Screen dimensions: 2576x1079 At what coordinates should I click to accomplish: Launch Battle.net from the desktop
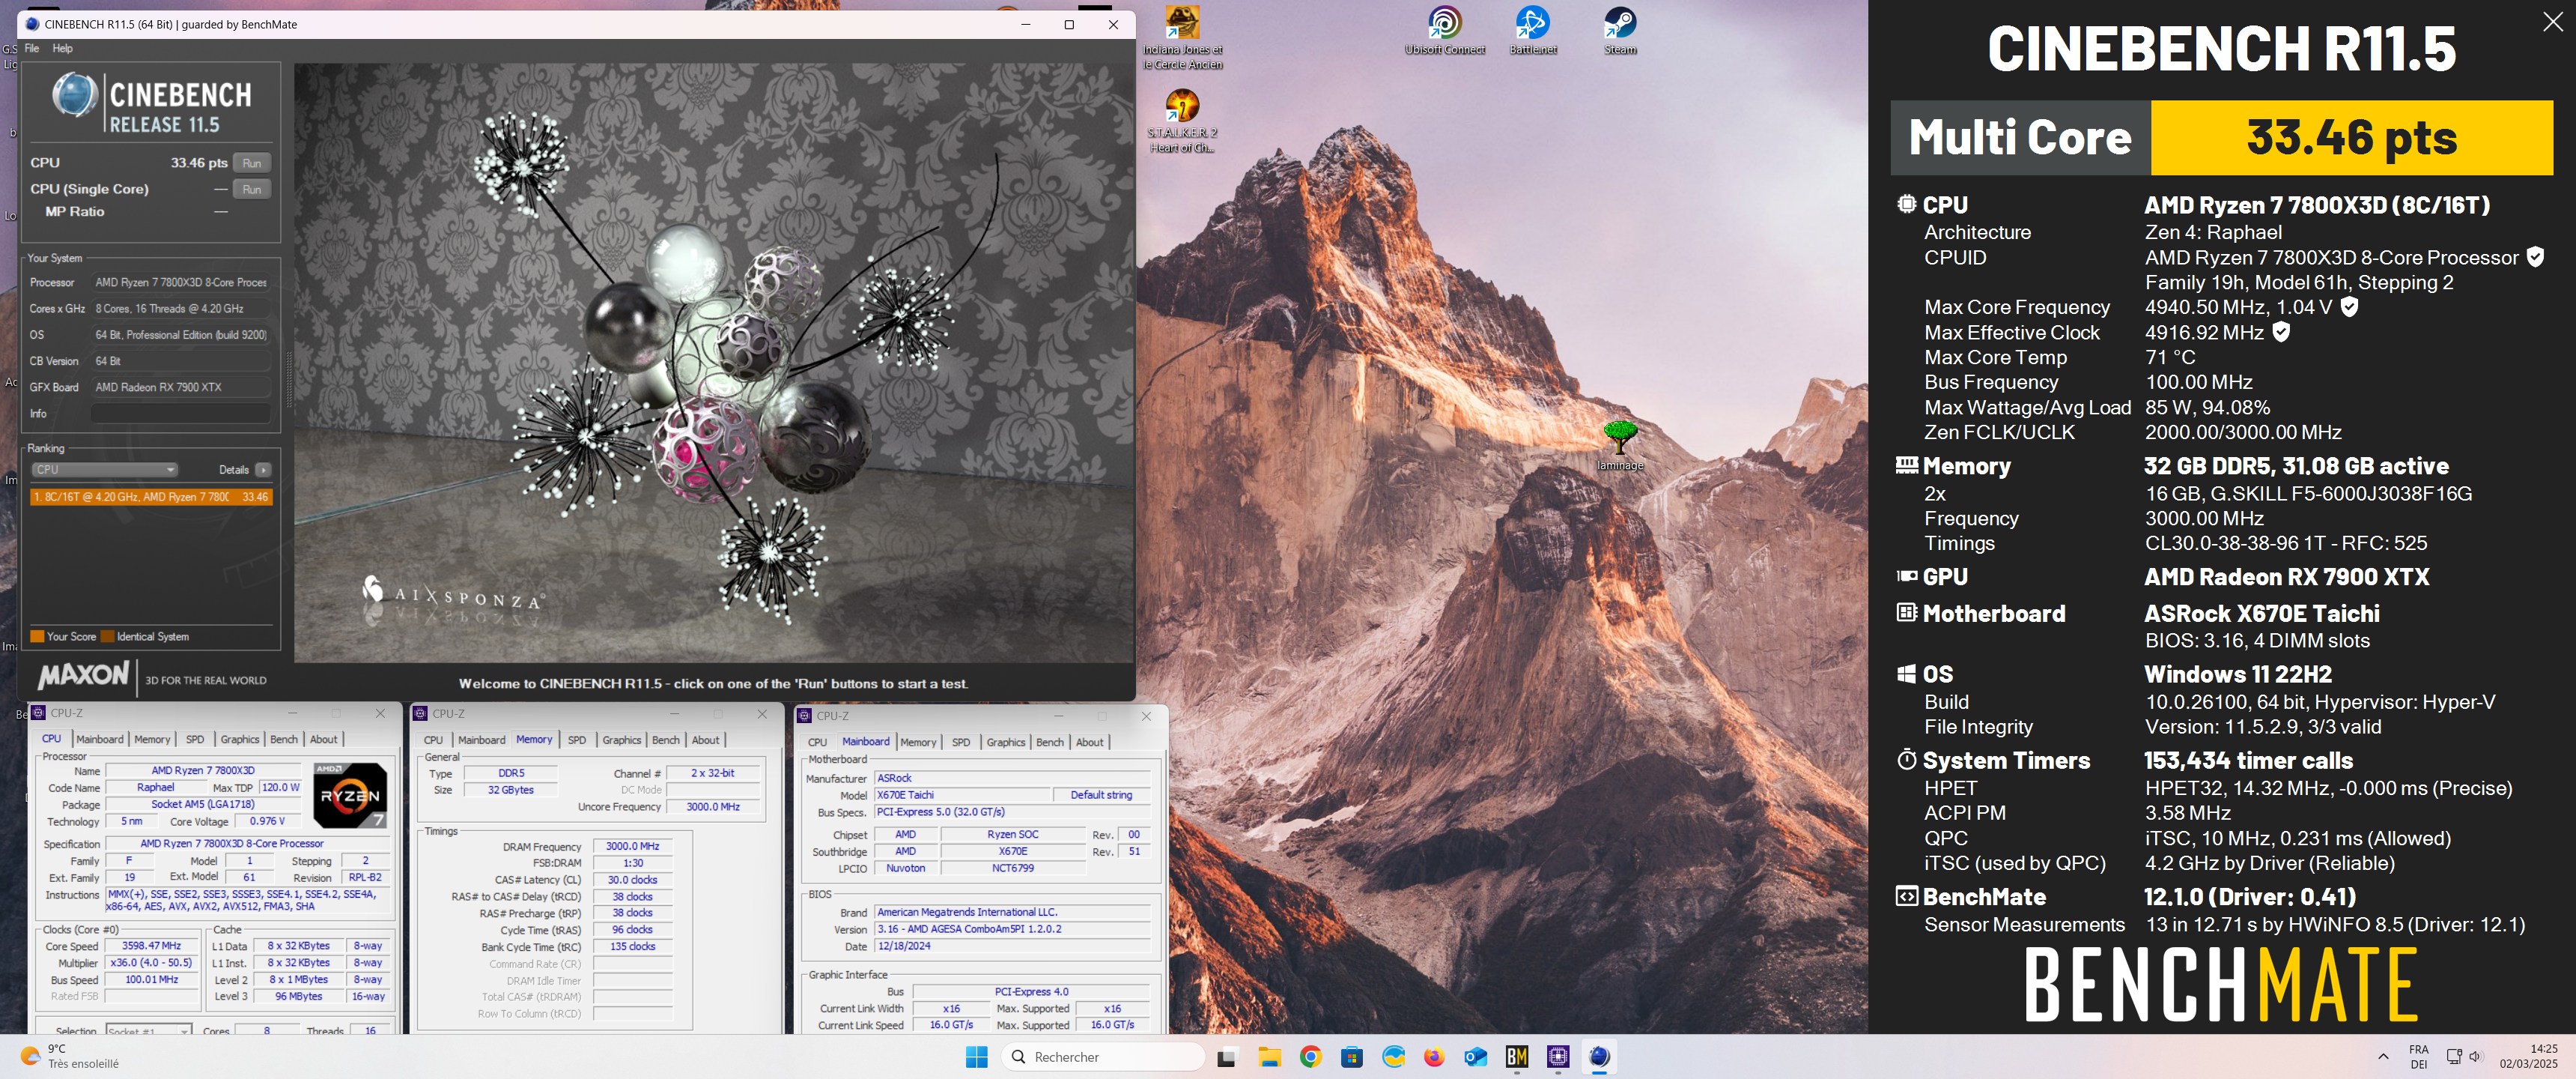(x=1532, y=30)
